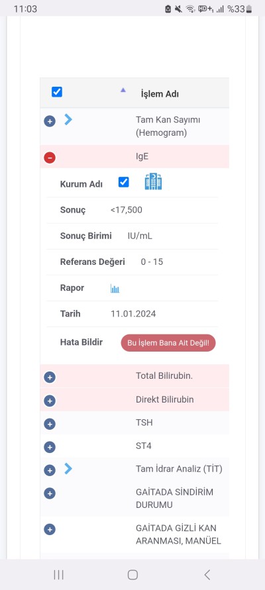Viewport: 265px width, 590px height.
Task: Expand the Direkt Bilirubin row
Action: pyautogui.click(x=50, y=401)
